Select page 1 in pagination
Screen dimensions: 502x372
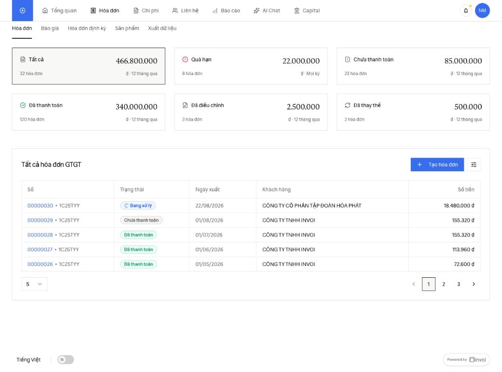pos(428,284)
